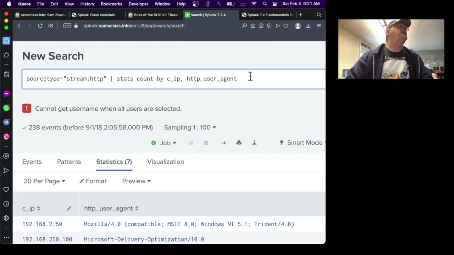Open a new browser tab

pos(300,15)
